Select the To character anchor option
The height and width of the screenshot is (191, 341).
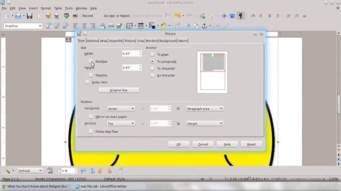[x=152, y=68]
